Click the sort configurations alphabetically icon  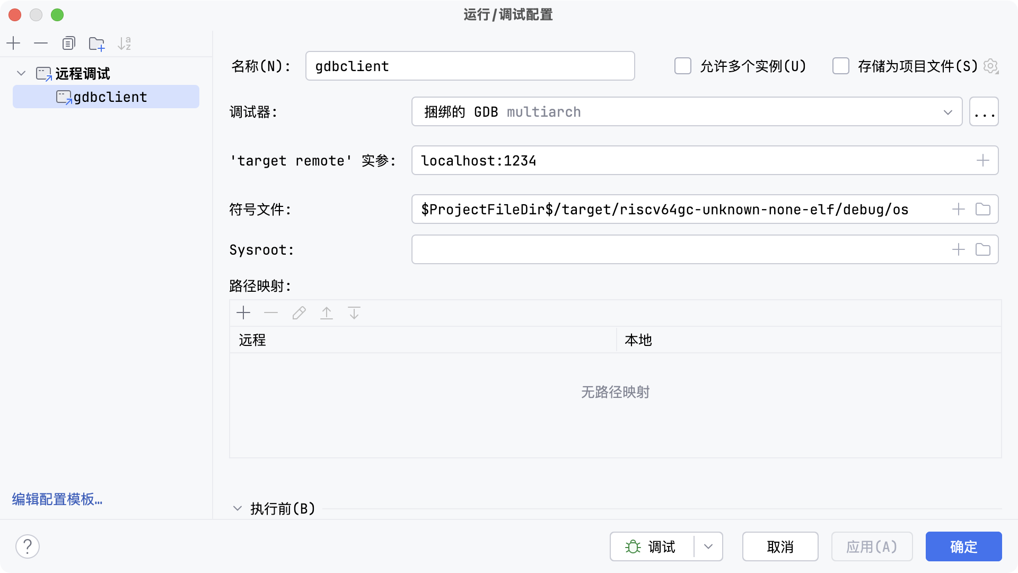click(124, 43)
